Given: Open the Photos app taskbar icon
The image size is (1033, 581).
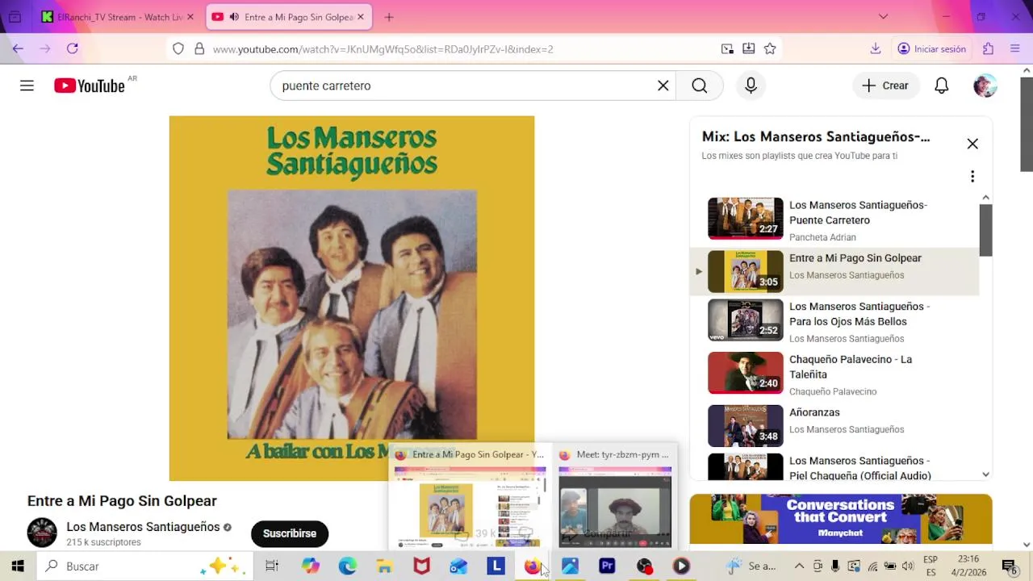Looking at the screenshot, I should click(570, 566).
